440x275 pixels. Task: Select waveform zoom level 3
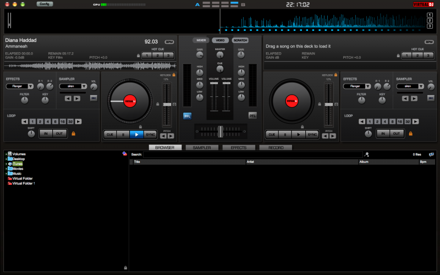(x=430, y=26)
